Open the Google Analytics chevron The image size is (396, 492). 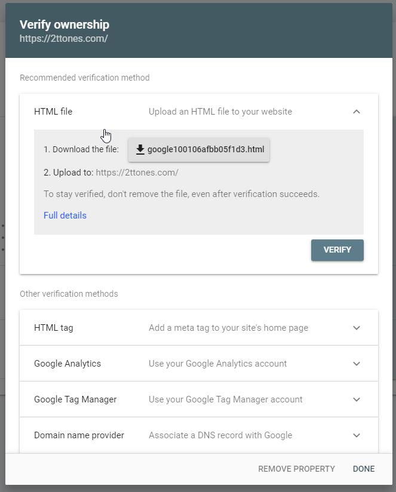[357, 363]
